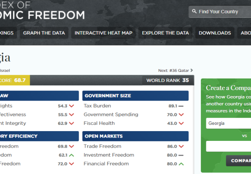Image resolution: width=251 pixels, height=174 pixels.
Task: Click the Investment Freedom label
Action: coord(109,155)
